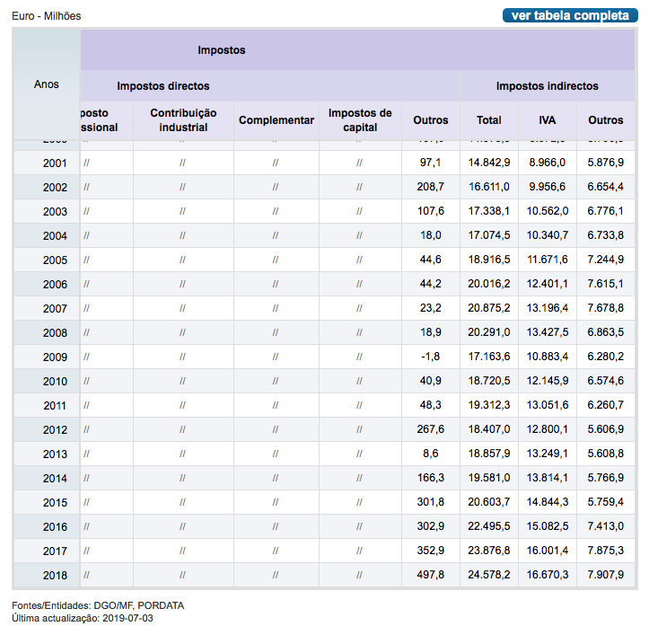Screen dimensions: 649x635
Task: Select the 2009 year row label
Action: tap(55, 357)
